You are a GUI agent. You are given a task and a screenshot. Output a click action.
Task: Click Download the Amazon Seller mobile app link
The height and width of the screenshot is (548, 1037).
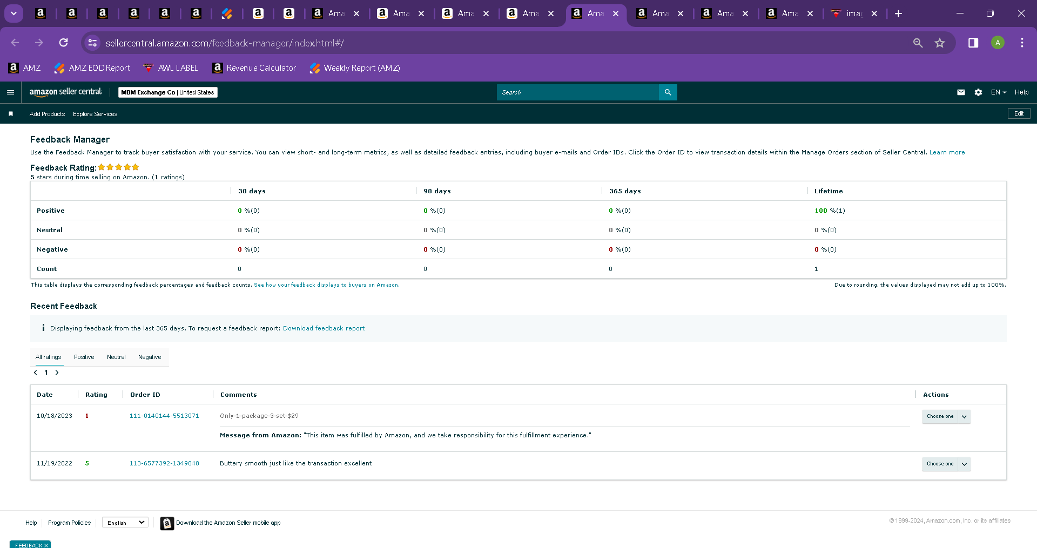point(228,523)
